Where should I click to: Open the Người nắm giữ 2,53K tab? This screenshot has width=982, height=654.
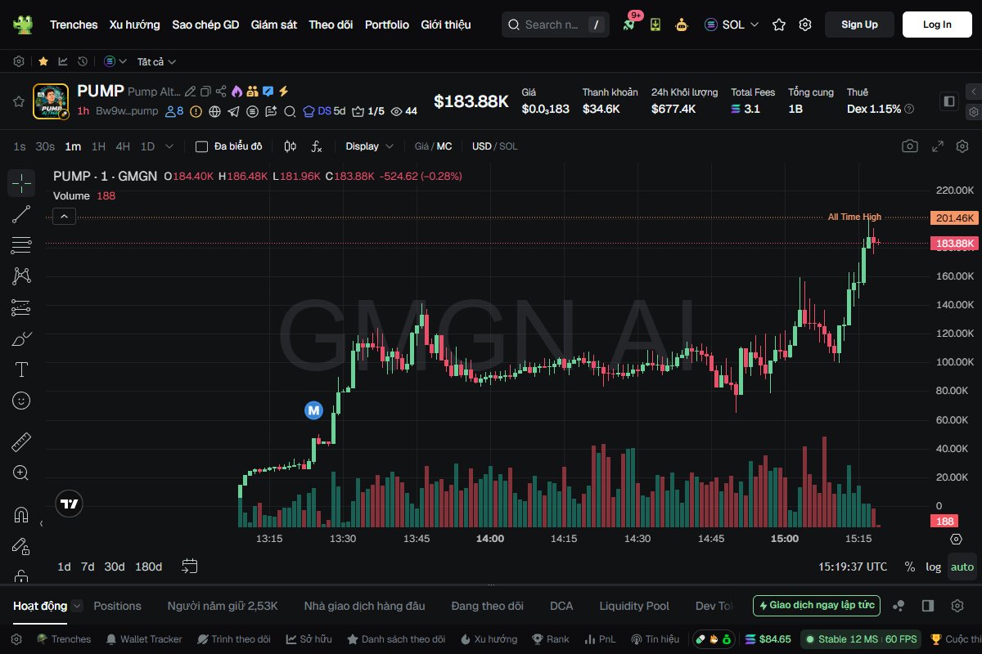pyautogui.click(x=223, y=606)
